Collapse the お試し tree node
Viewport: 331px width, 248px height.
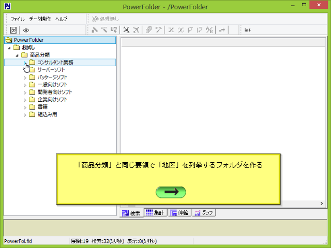coord(9,48)
